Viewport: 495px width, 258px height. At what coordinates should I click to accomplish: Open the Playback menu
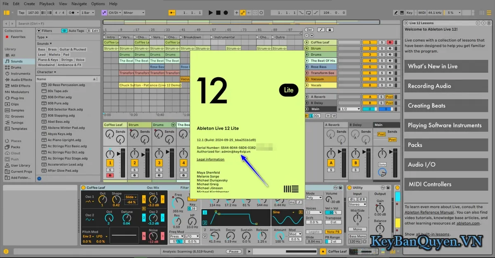47,4
